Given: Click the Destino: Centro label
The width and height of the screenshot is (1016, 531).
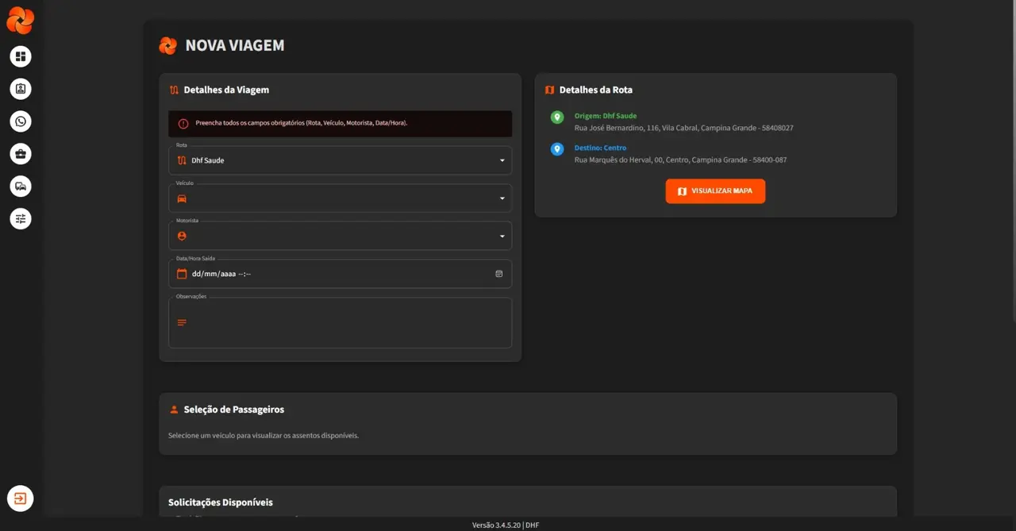Looking at the screenshot, I should [600, 148].
